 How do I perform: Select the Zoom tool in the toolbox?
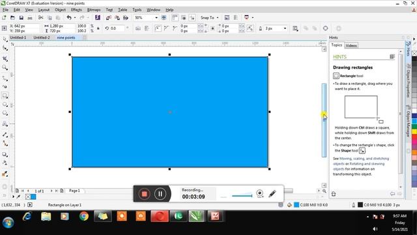point(5,67)
